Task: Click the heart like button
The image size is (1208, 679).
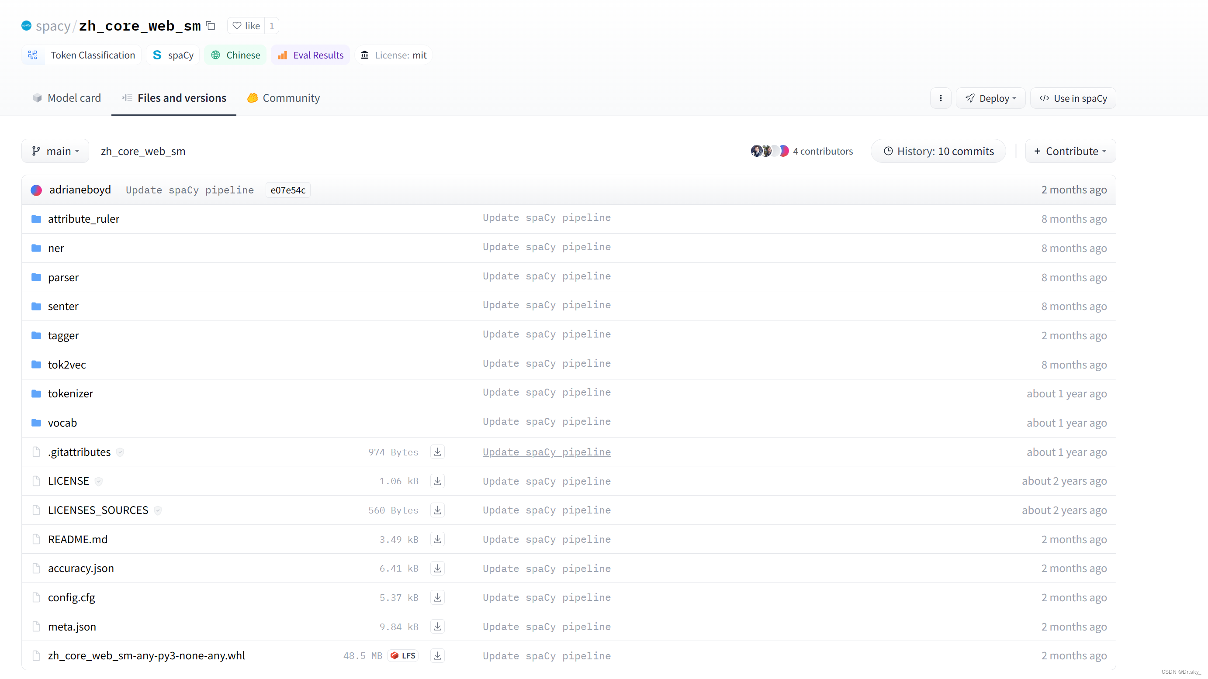Action: tap(246, 26)
